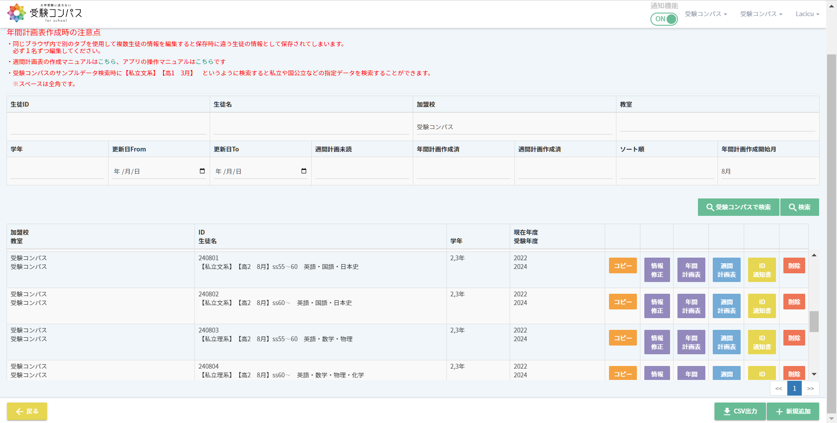Viewport: 837px width, 423px height.
Task: Open 情報修正 for student 240801
Action: tap(657, 270)
